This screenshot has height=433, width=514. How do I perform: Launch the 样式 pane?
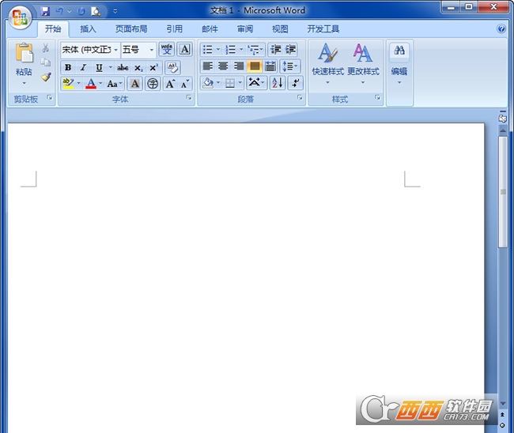click(378, 98)
